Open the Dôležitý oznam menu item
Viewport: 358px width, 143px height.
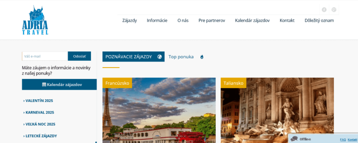(319, 21)
